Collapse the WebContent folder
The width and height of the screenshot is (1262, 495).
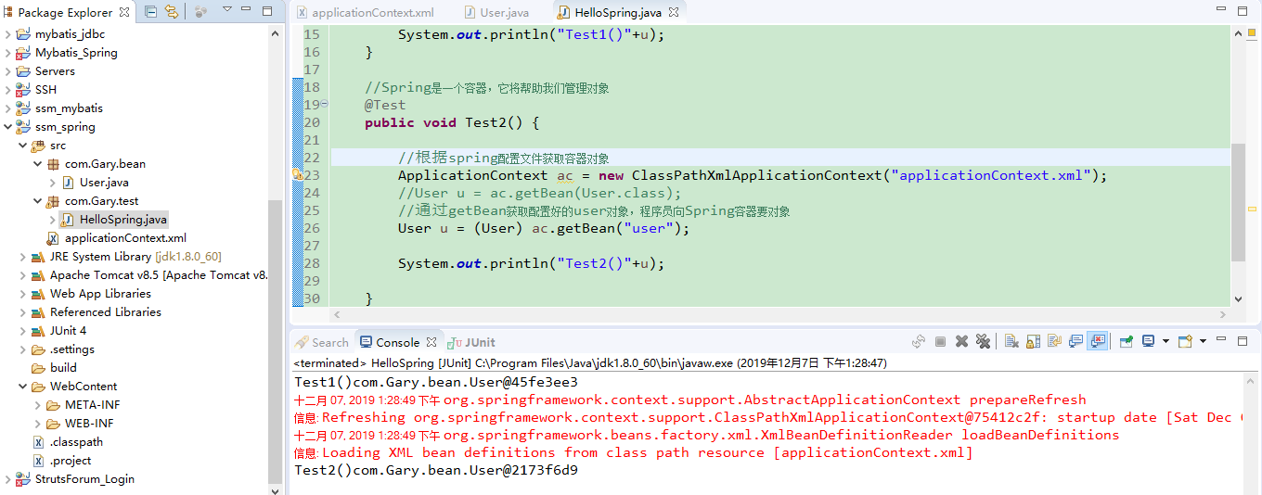pos(23,387)
